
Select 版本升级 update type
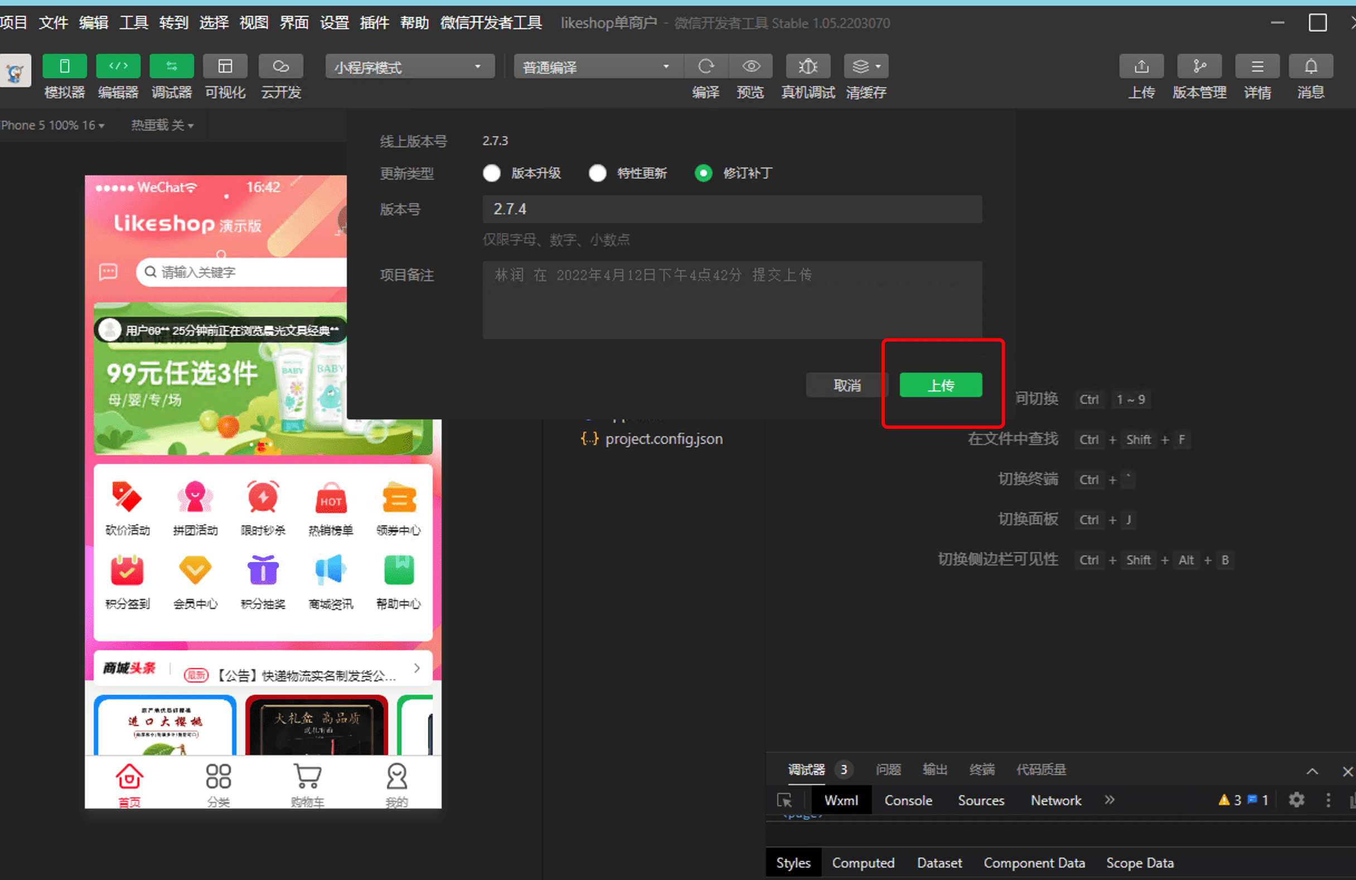pyautogui.click(x=492, y=173)
